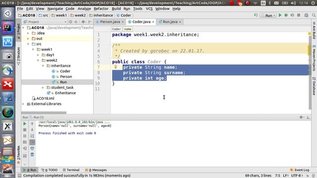This screenshot has width=317, height=178.
Task: Toggle soft-wrap in the Run console
Action: click(32, 136)
